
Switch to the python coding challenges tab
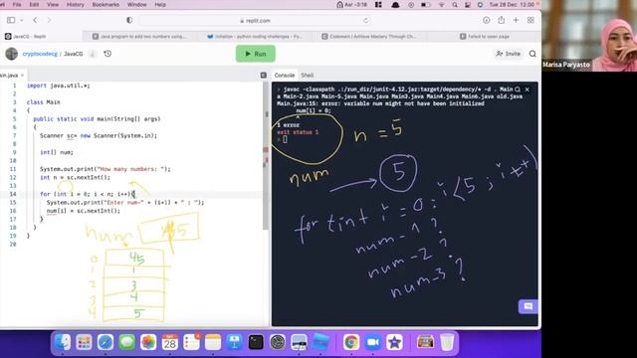click(x=255, y=36)
